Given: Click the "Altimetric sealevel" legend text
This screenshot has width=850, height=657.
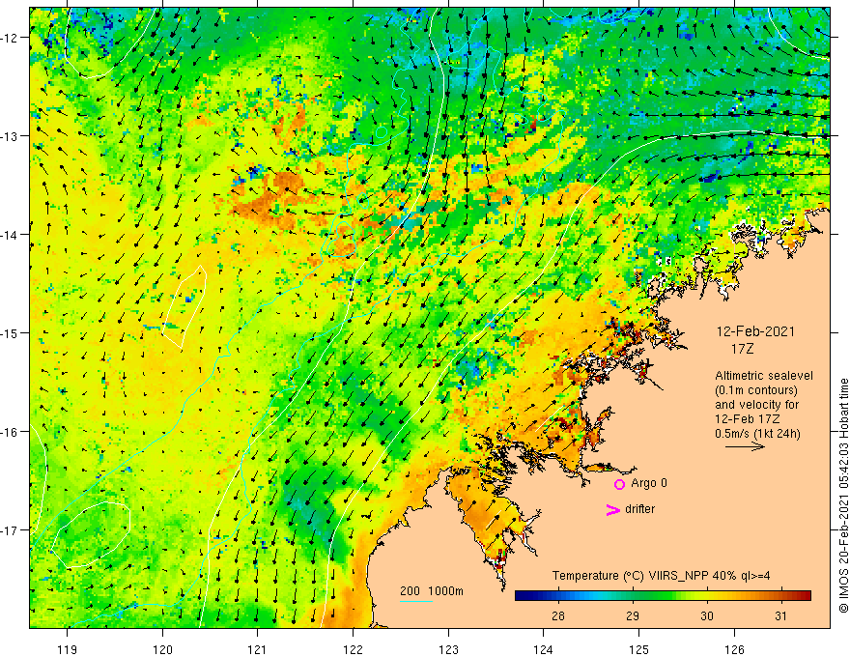Looking at the screenshot, I should point(764,376).
